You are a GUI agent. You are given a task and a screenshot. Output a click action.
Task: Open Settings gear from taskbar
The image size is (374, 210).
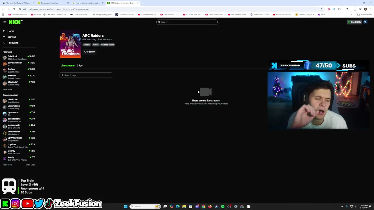tap(236, 206)
